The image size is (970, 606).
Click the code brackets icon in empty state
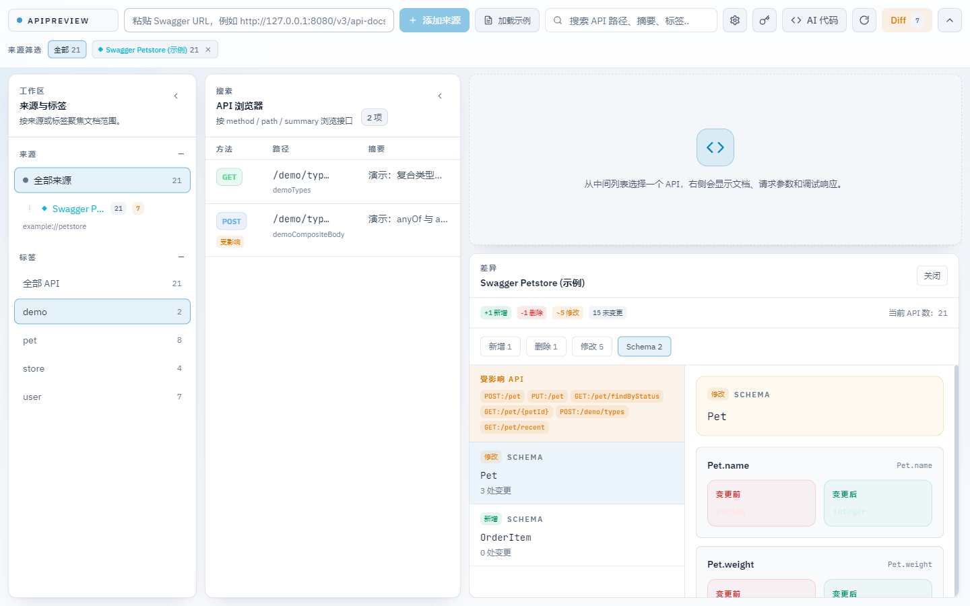[715, 147]
